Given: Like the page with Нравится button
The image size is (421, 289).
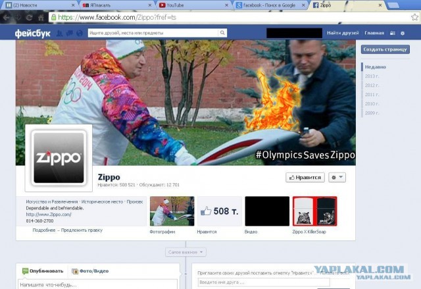Looking at the screenshot, I should (305, 177).
